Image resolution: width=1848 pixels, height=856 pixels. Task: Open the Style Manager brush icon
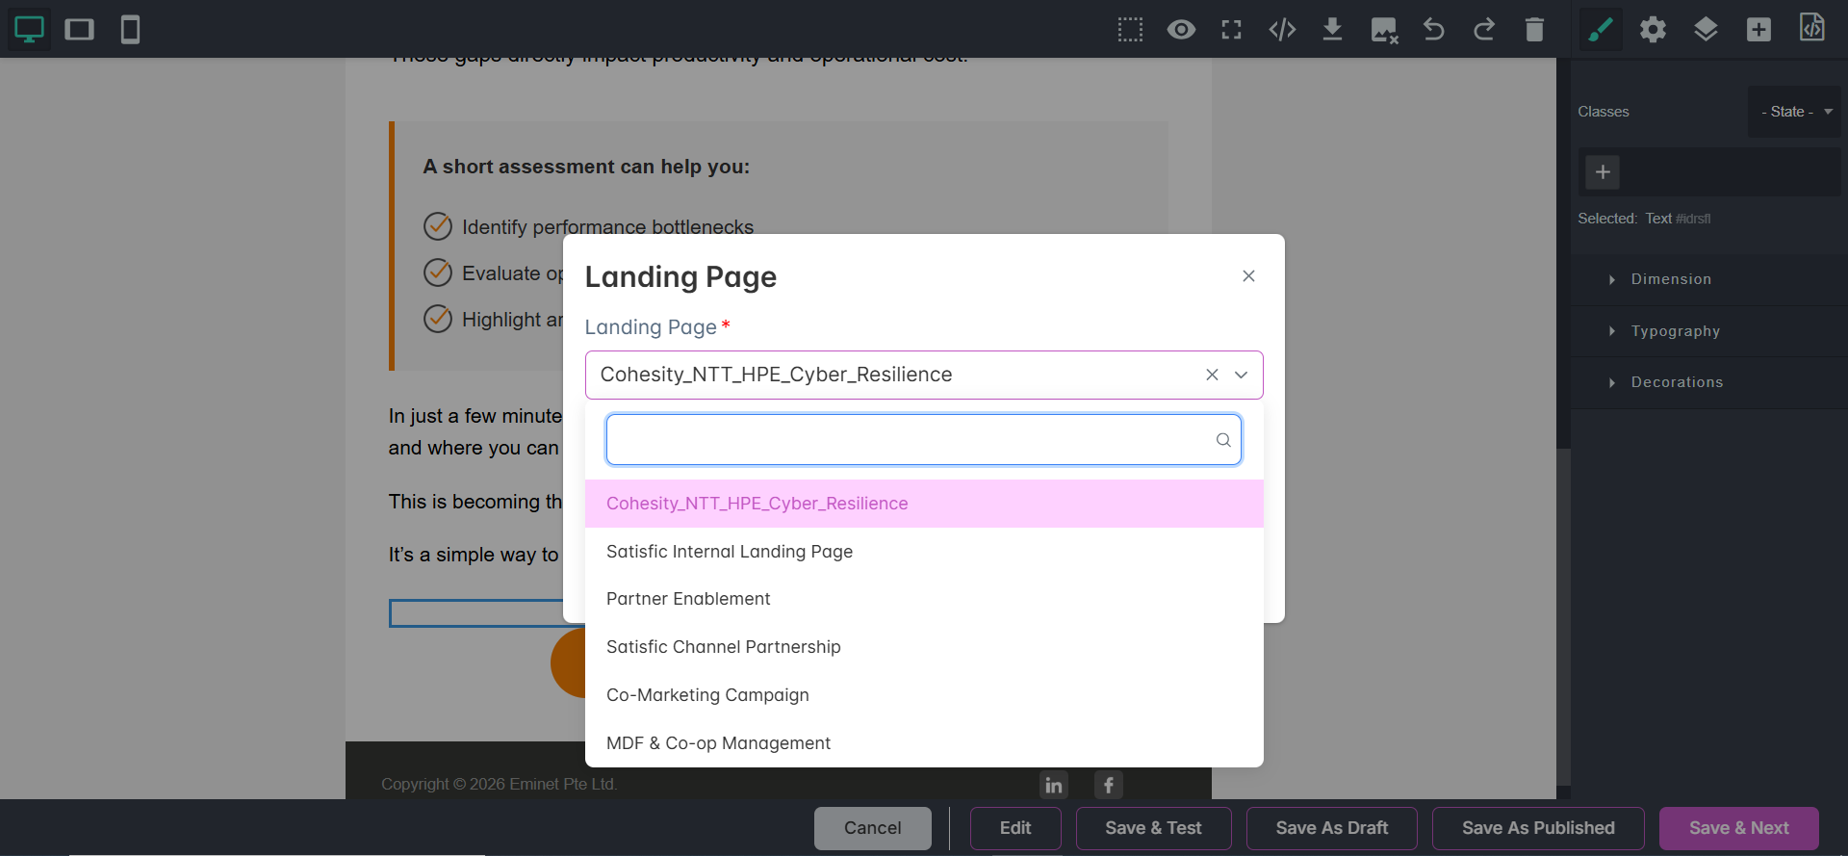[x=1601, y=30]
